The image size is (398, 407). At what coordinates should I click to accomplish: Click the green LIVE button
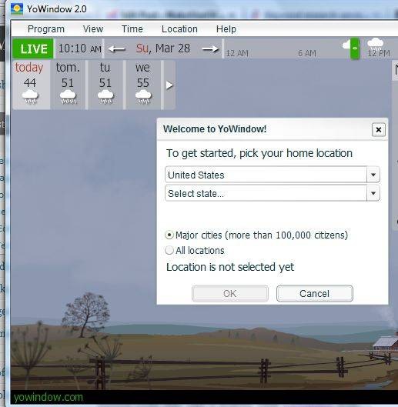[x=33, y=48]
